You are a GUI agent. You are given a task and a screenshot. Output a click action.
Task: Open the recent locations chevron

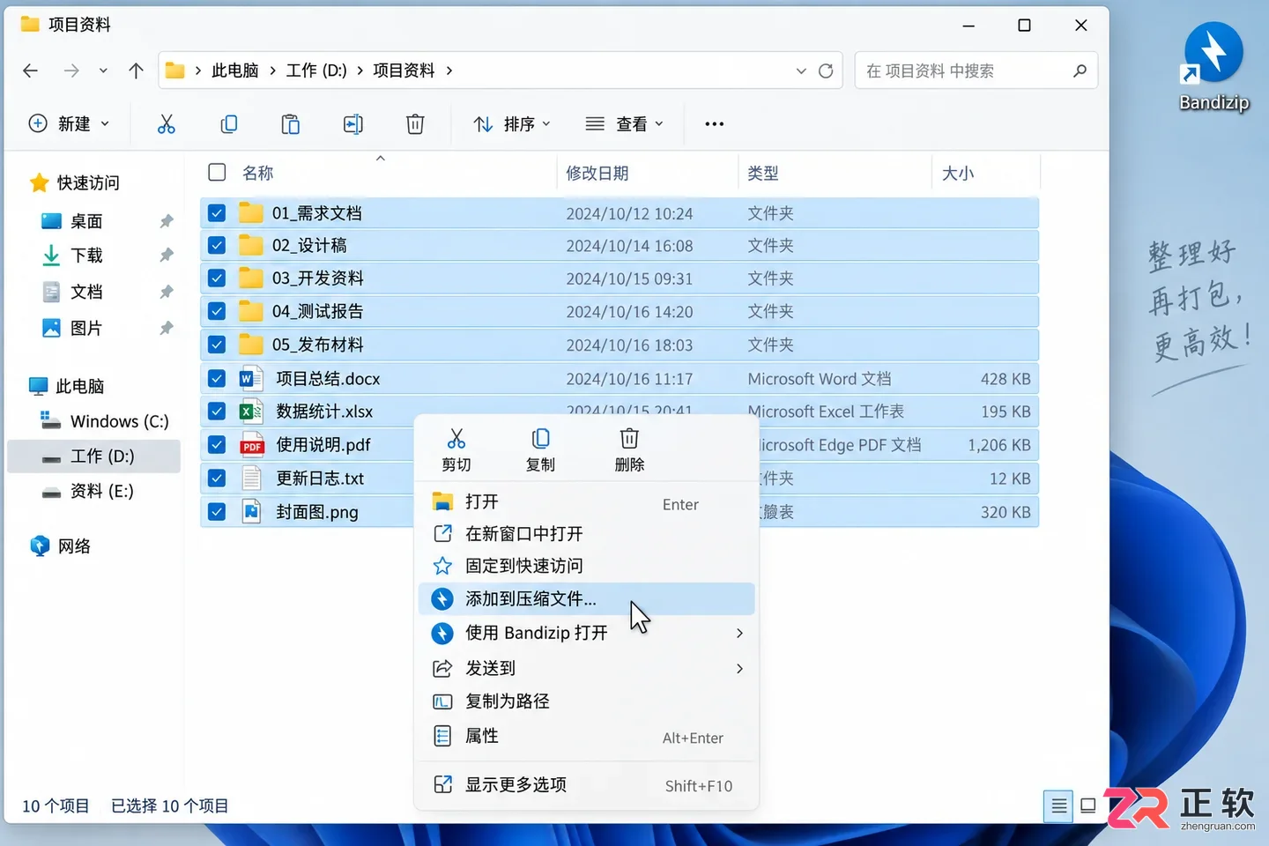(x=103, y=70)
